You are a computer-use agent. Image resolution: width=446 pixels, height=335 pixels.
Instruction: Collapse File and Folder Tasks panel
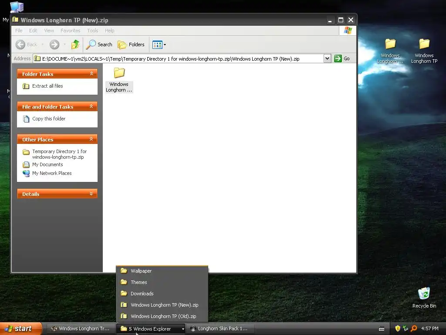(91, 106)
